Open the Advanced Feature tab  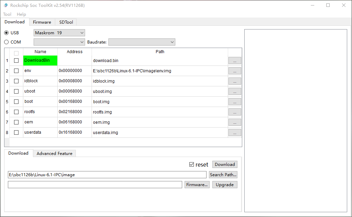(55, 154)
